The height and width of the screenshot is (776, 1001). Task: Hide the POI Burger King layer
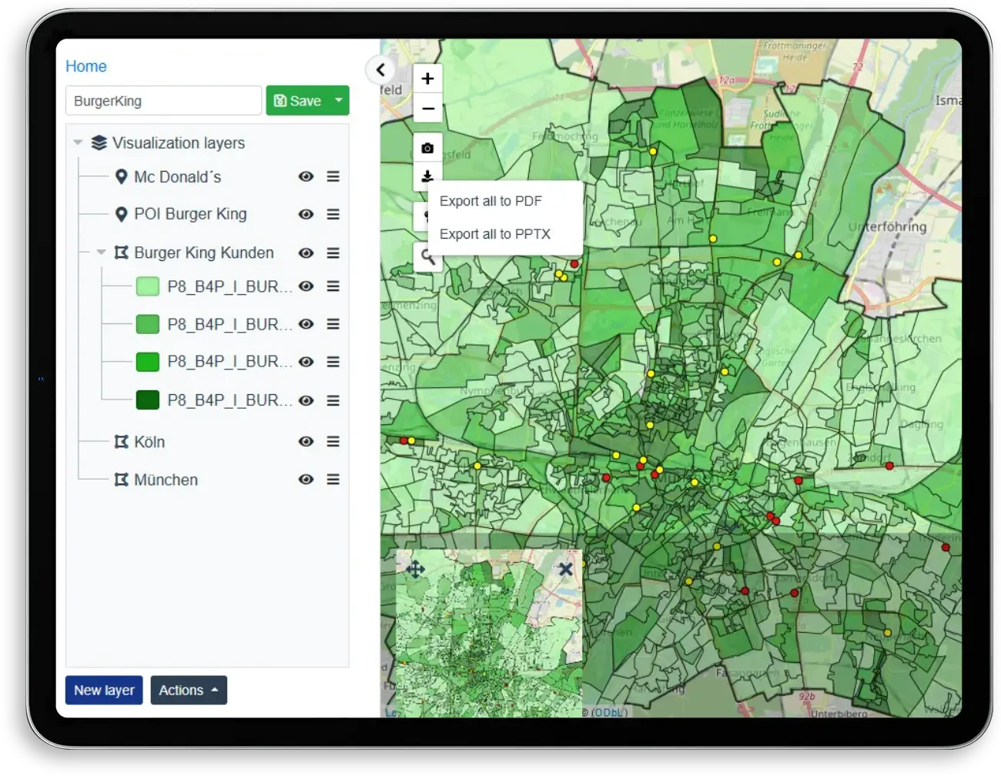(306, 214)
